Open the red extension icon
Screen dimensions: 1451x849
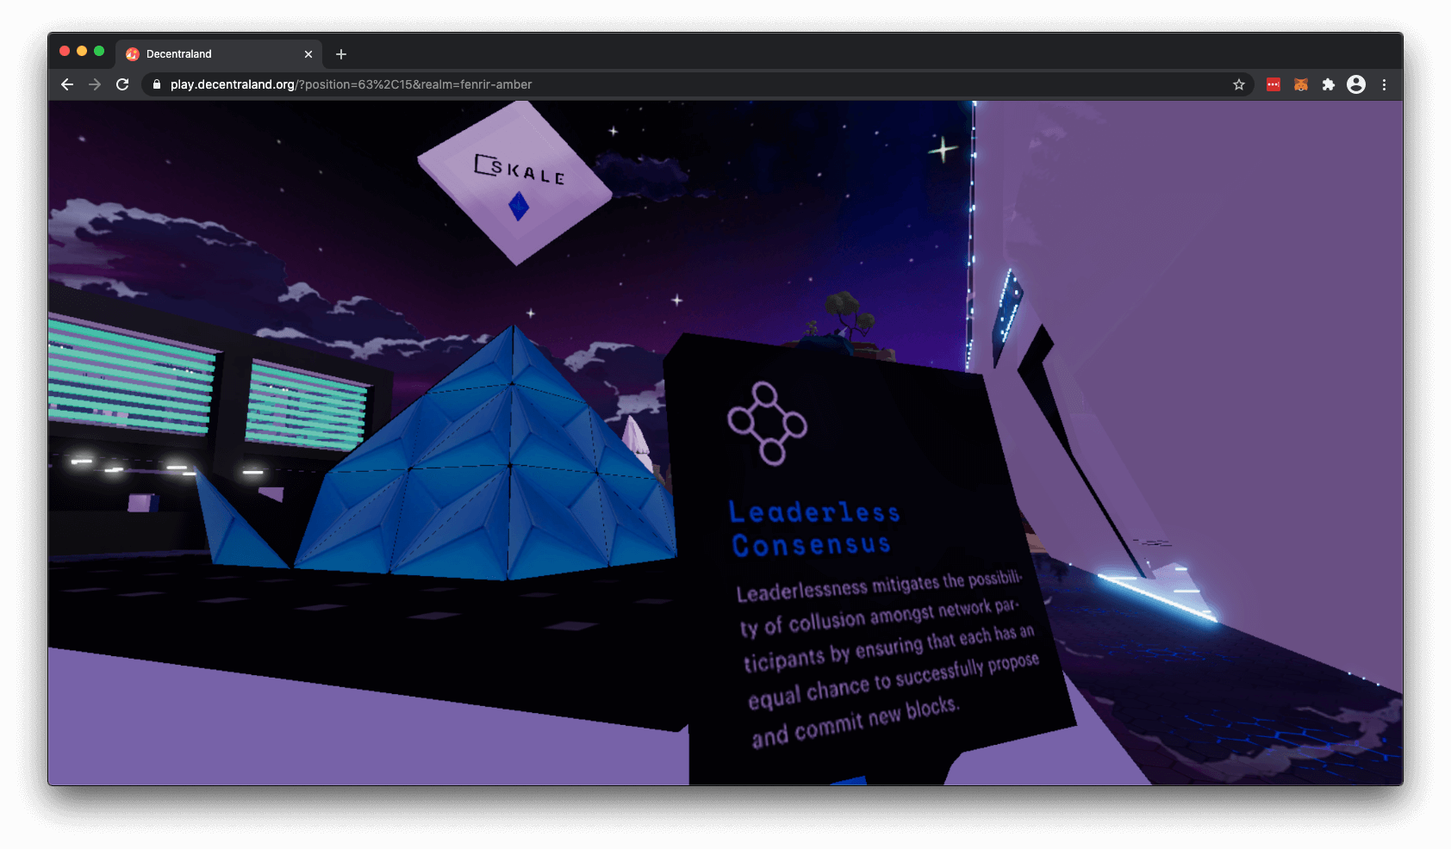pyautogui.click(x=1274, y=84)
